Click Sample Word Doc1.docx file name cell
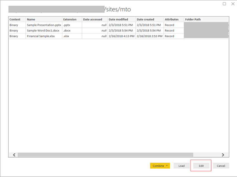 (x=44, y=31)
